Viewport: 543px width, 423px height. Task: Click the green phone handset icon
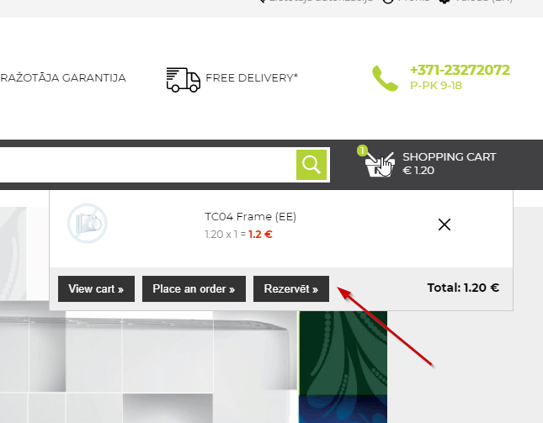pyautogui.click(x=385, y=78)
